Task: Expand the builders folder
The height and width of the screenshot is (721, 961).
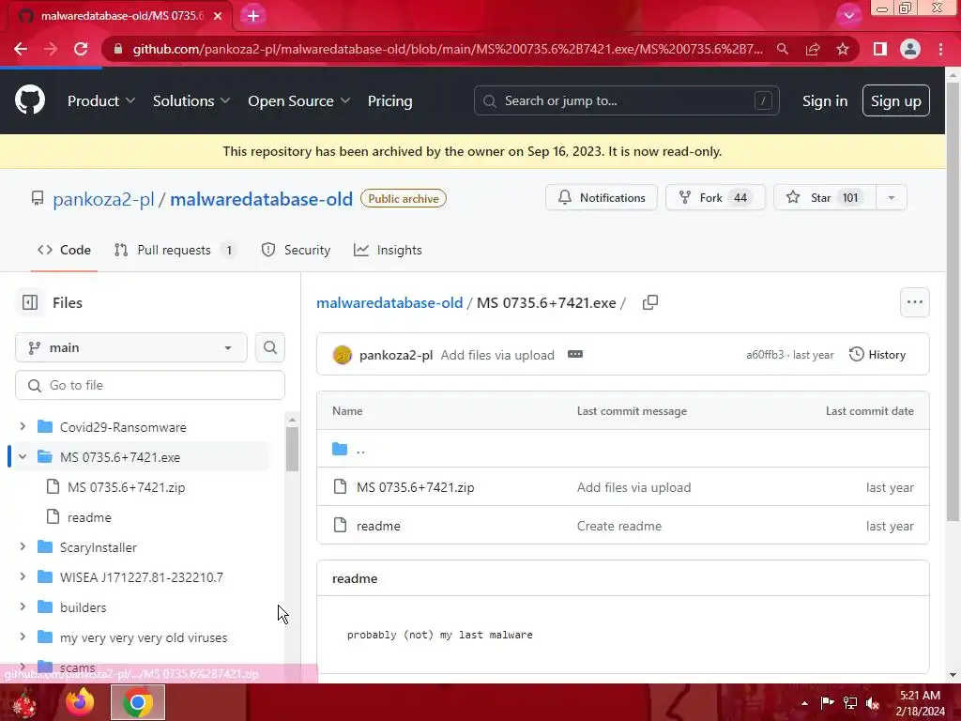Action: pos(23,606)
